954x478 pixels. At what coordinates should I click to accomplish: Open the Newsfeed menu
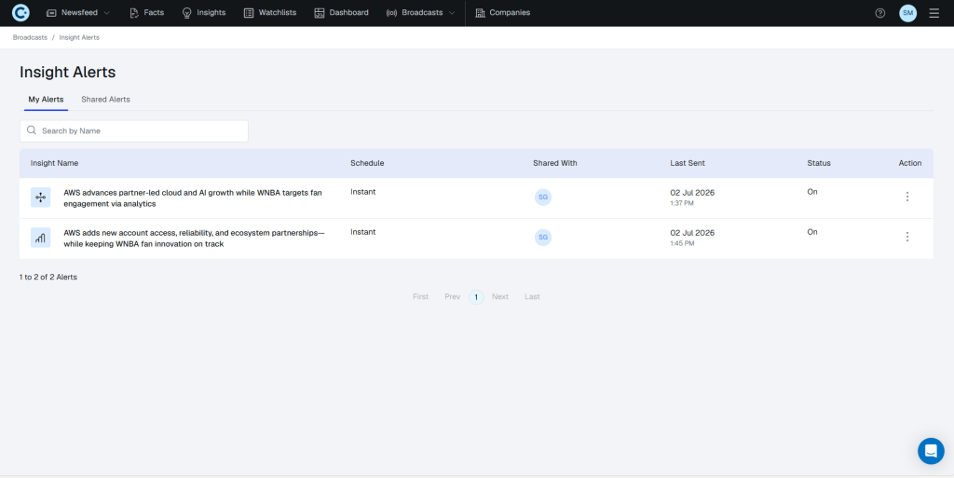click(x=78, y=13)
